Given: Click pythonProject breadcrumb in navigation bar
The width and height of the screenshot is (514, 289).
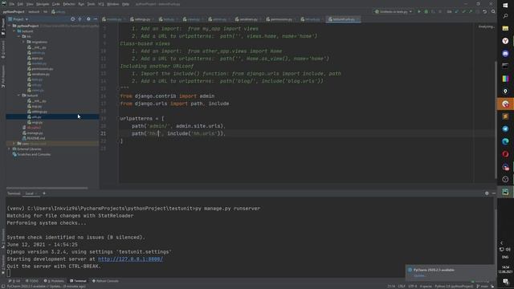Looking at the screenshot, I should (x=14, y=11).
